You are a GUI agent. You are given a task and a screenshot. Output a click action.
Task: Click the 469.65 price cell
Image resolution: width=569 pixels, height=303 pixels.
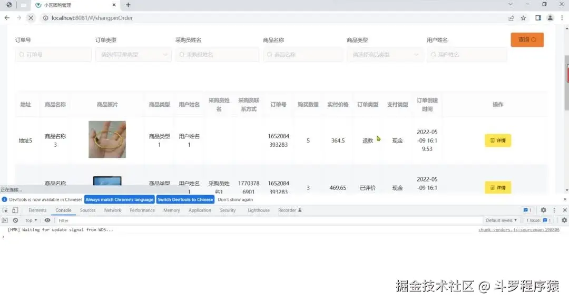tap(338, 188)
